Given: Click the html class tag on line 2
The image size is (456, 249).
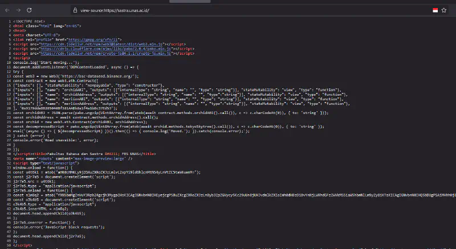Looking at the screenshot, I should coord(47,26).
